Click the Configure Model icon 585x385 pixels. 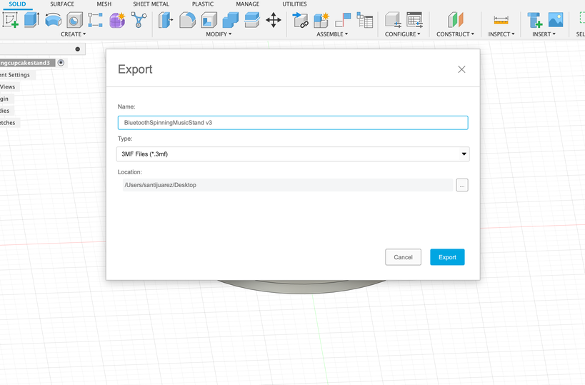pyautogui.click(x=393, y=20)
